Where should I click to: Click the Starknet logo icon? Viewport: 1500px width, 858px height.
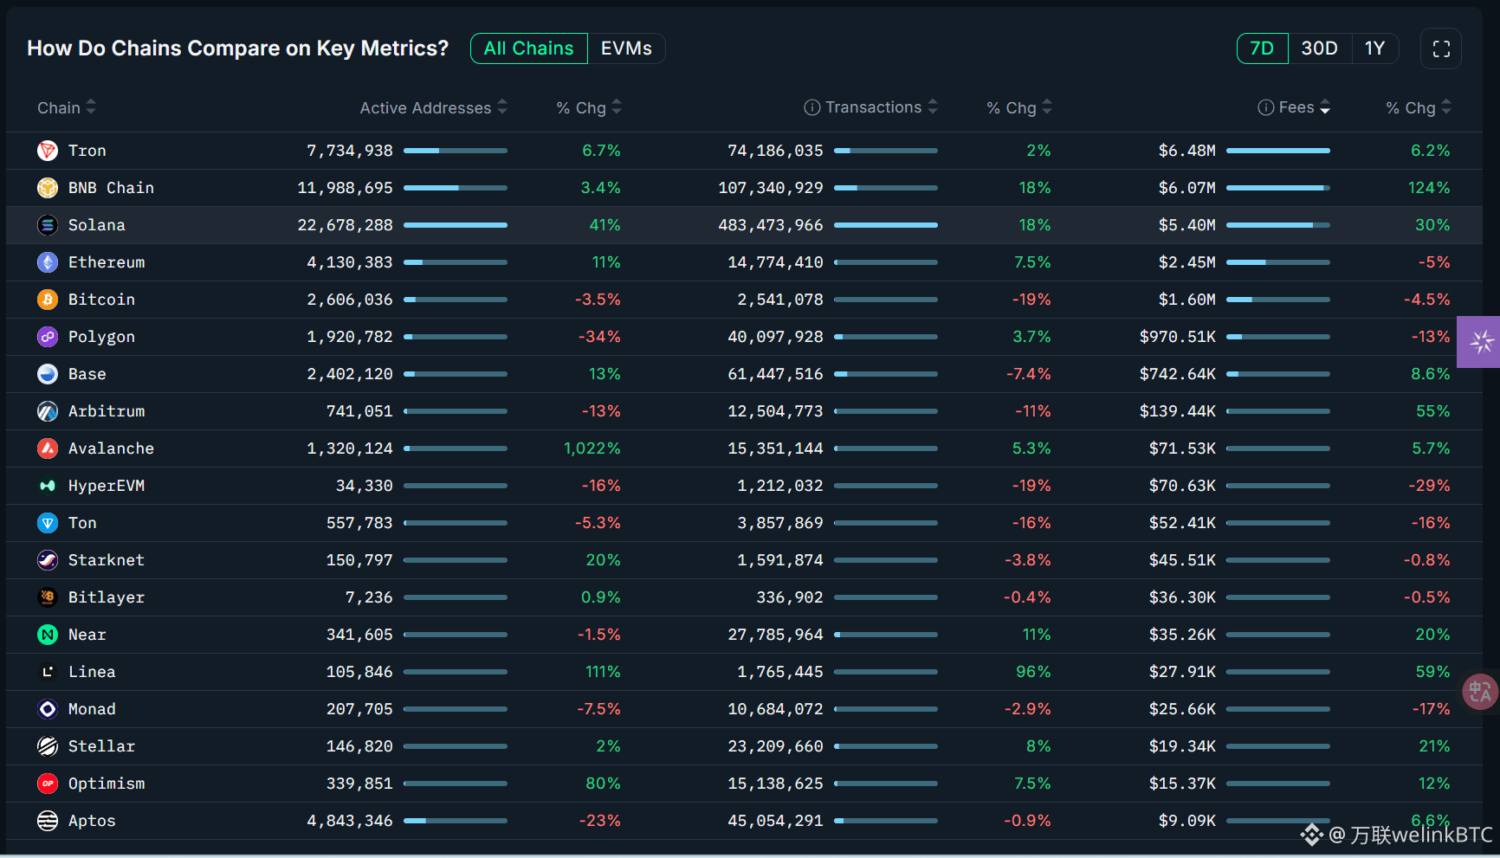pyautogui.click(x=48, y=560)
